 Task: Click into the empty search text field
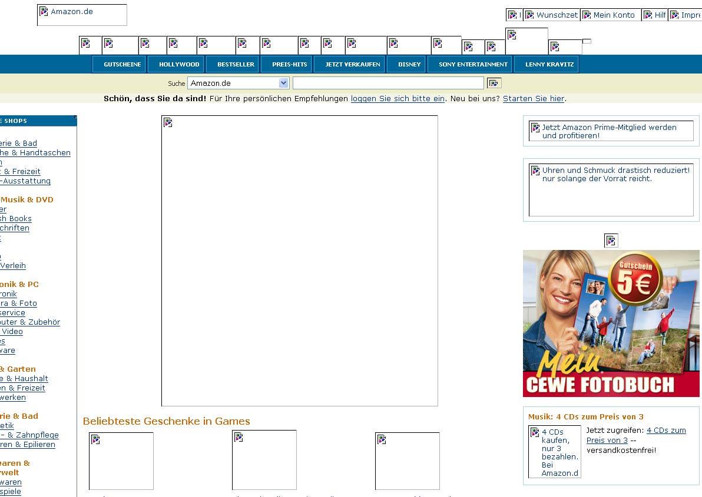(x=388, y=83)
